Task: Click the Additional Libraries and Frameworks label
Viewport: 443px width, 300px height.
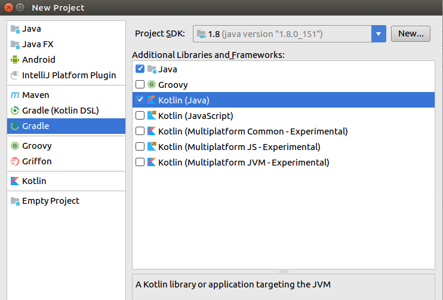Action: click(x=208, y=55)
